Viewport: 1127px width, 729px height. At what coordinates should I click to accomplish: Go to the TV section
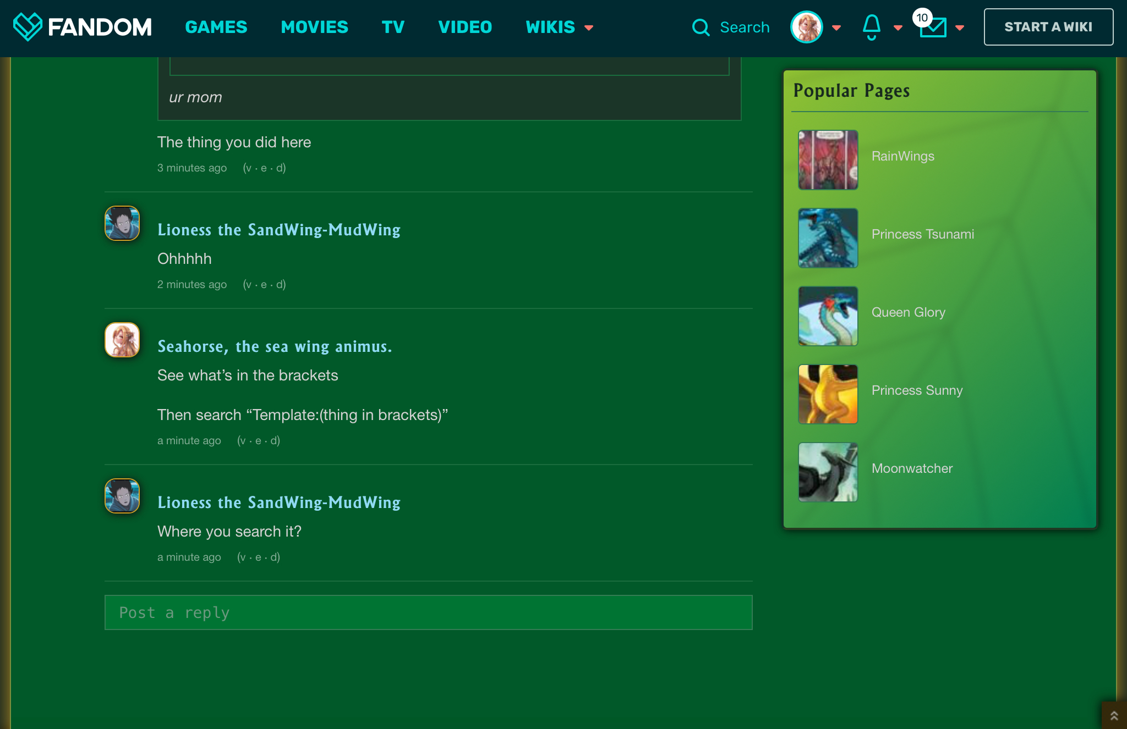coord(393,27)
